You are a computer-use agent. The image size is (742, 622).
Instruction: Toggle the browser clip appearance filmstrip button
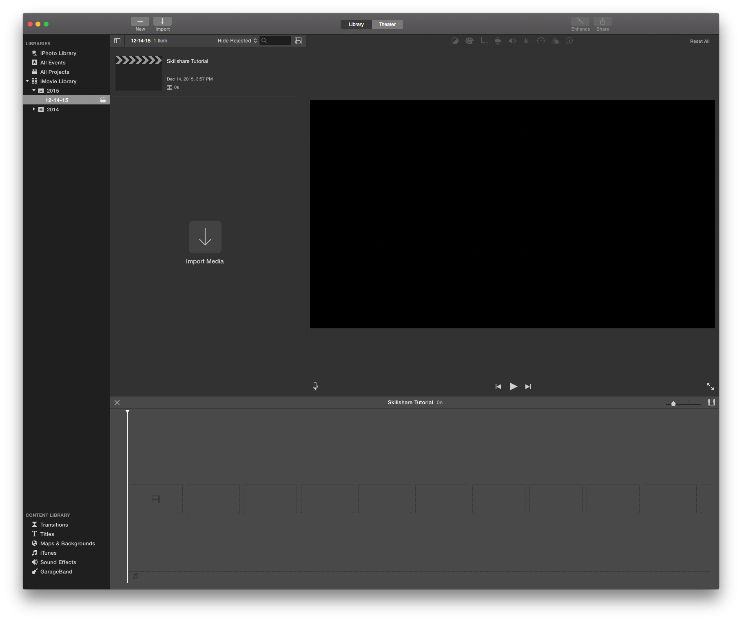[298, 41]
